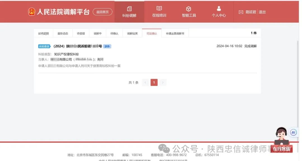Select page 1 in pagination
The width and height of the screenshot is (302, 161).
pos(154,82)
